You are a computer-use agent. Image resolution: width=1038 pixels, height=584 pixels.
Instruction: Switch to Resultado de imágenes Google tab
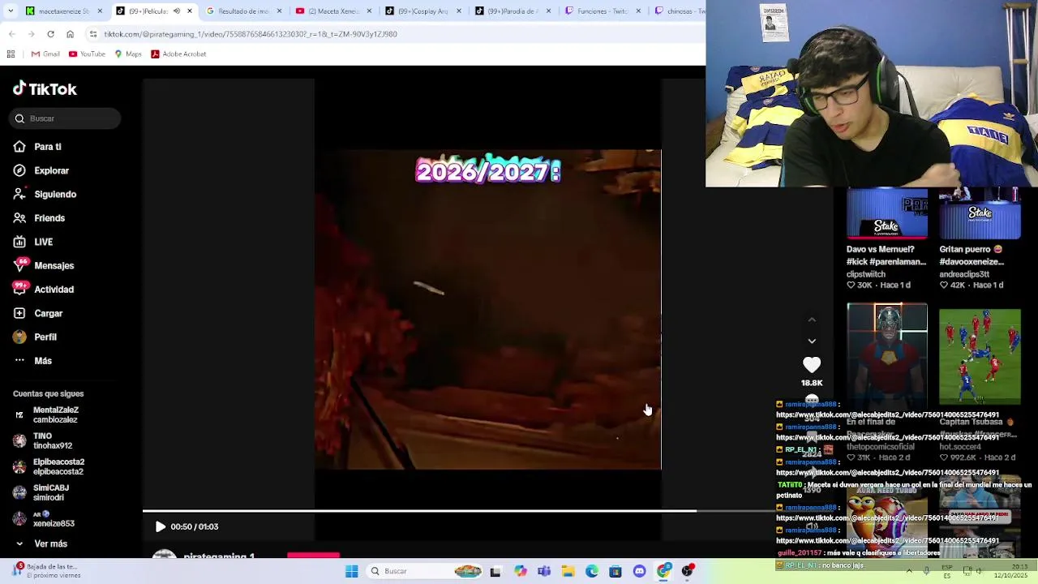(x=244, y=11)
